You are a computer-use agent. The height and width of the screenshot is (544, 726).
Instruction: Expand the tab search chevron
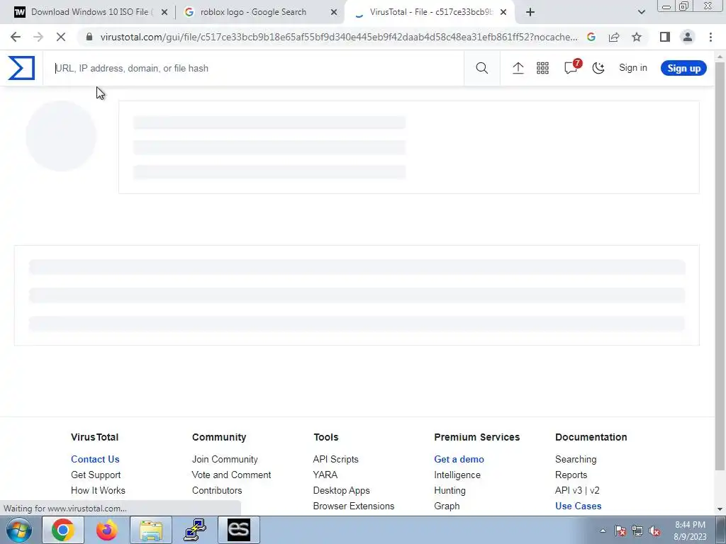tap(641, 12)
